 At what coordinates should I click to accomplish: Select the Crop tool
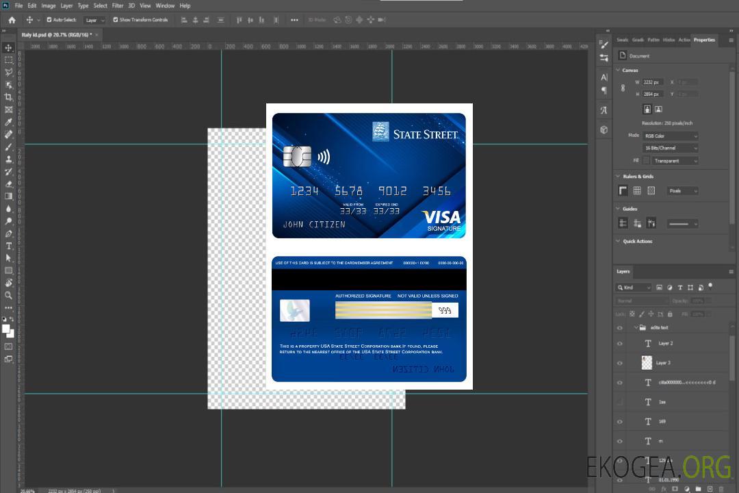(9, 97)
